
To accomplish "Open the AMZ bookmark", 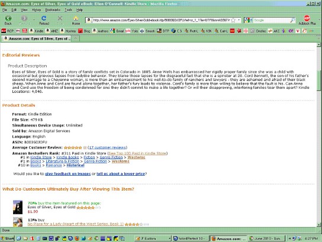I will (x=51, y=31).
